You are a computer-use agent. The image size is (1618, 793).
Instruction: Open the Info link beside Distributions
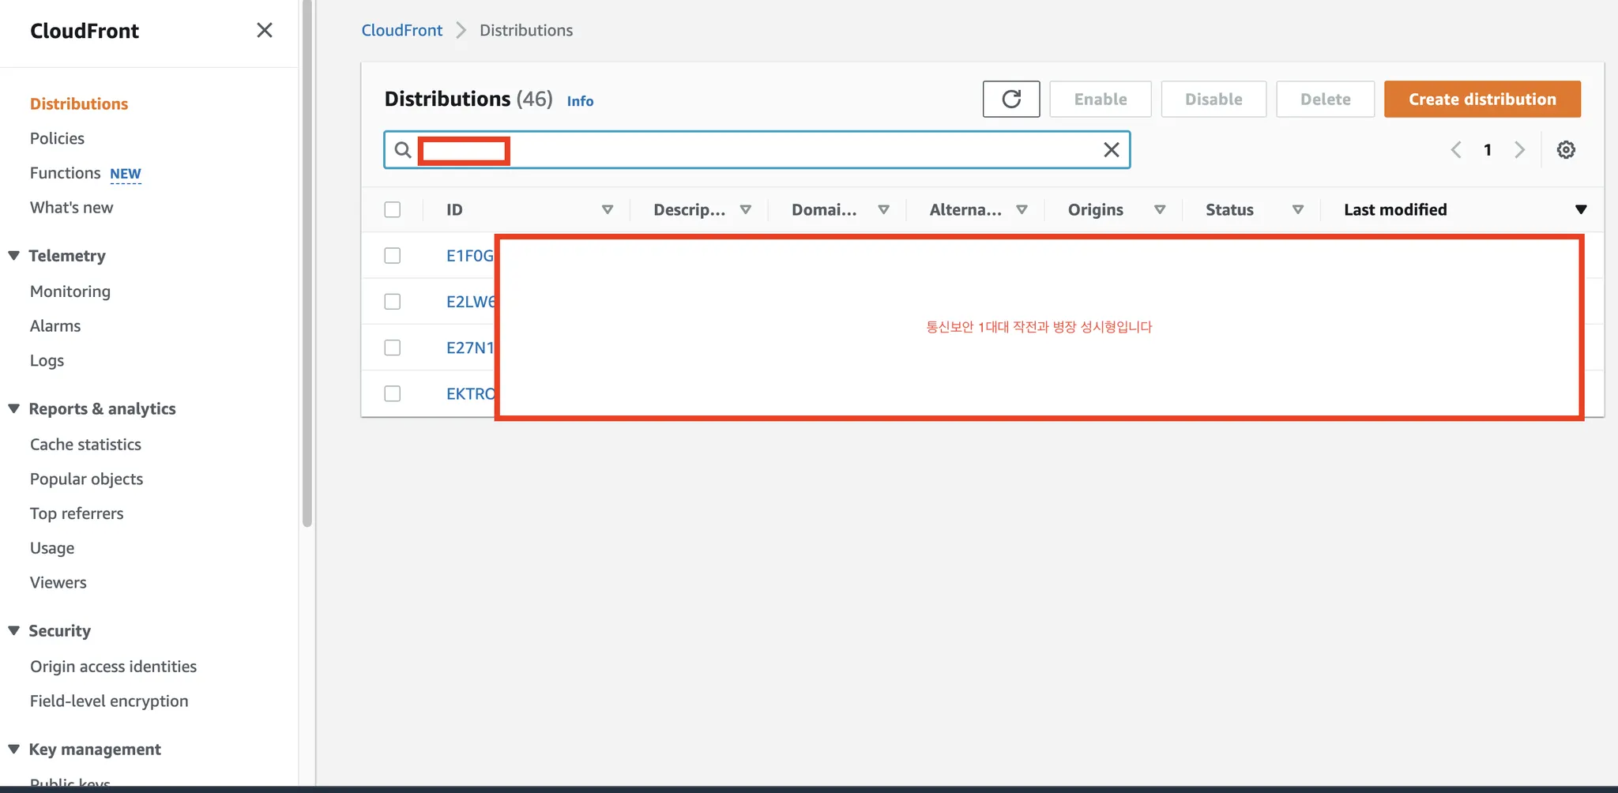(580, 101)
